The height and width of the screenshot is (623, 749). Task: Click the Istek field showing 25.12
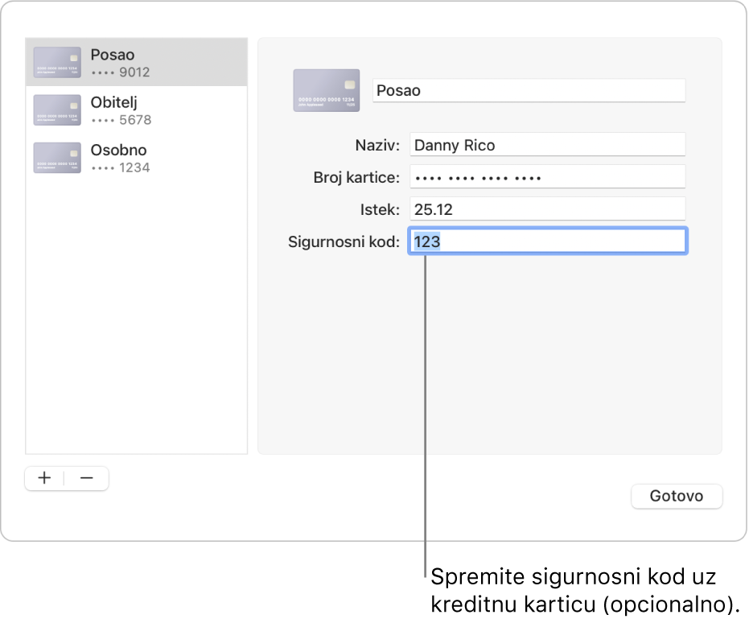point(547,209)
